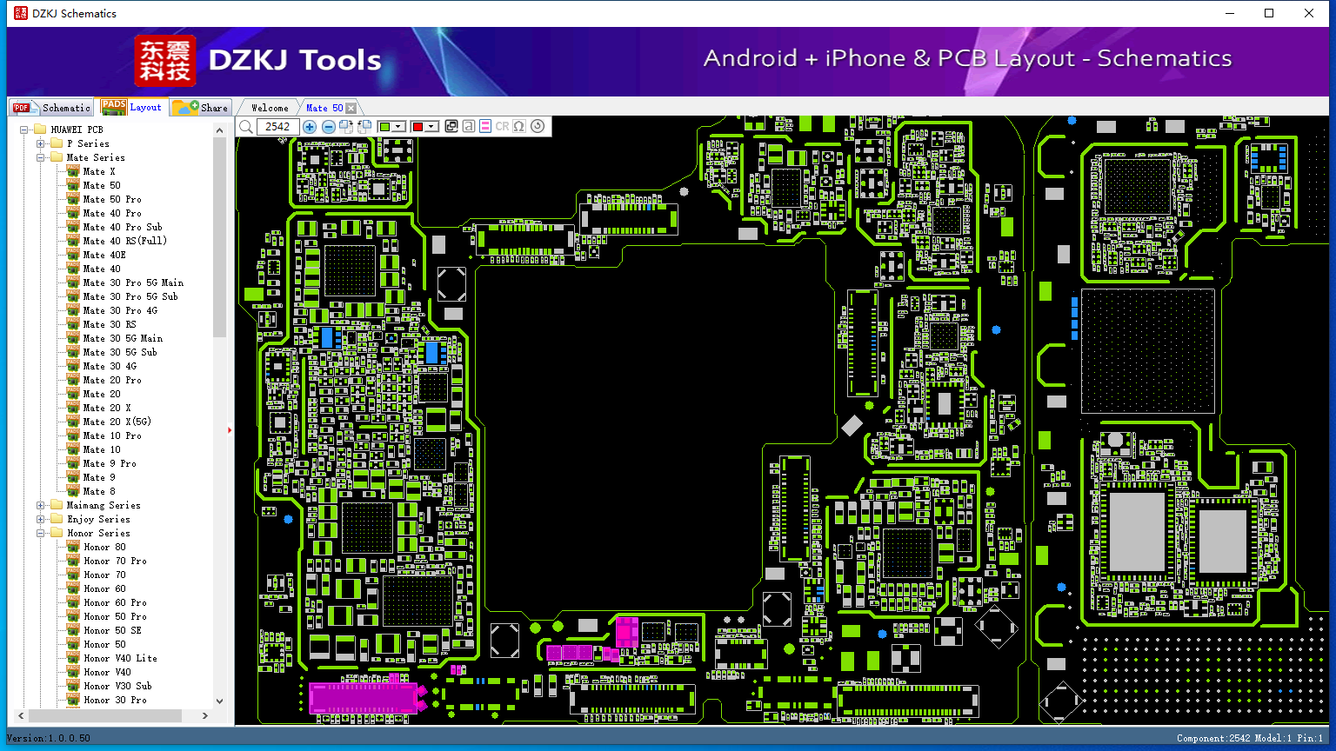Image resolution: width=1336 pixels, height=751 pixels.
Task: Maximize the DZKJ Schematics window
Action: pos(1269,13)
